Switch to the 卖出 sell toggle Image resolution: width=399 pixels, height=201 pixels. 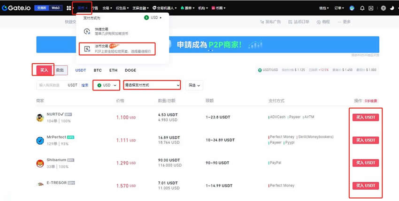60,70
